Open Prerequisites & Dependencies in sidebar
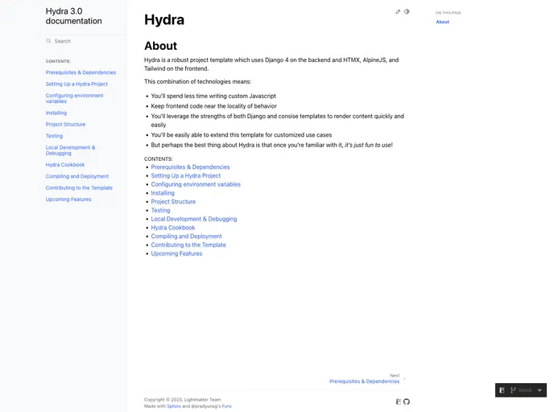This screenshot has width=554, height=412. point(81,72)
